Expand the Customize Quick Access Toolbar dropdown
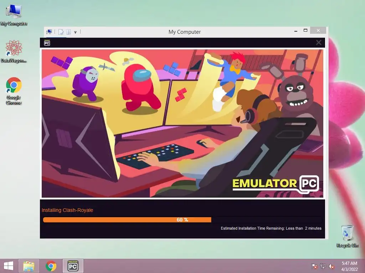This screenshot has width=365, height=273. (76, 32)
